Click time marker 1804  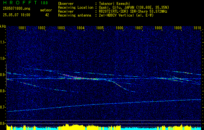pos(80,28)
